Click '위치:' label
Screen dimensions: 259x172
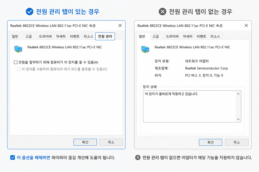point(158,75)
